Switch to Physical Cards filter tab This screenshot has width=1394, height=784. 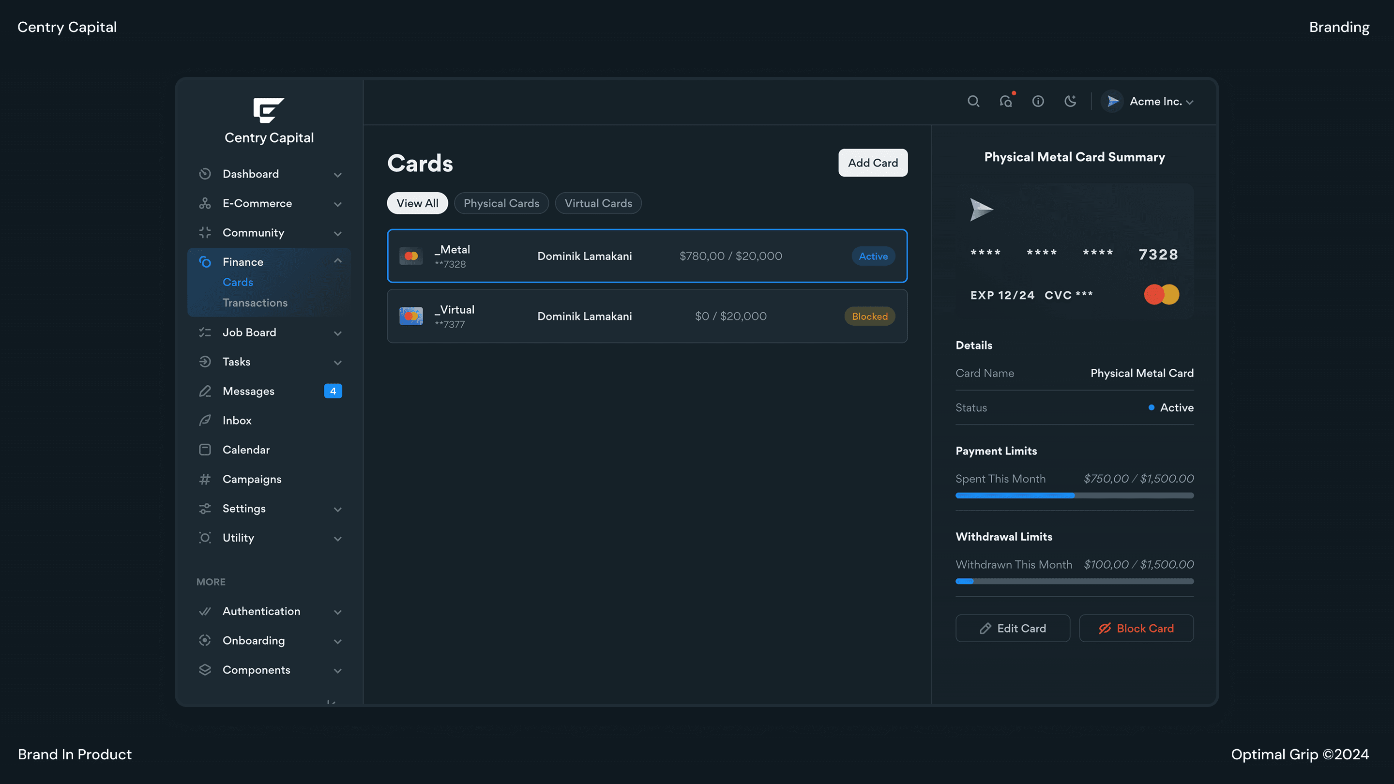501,203
